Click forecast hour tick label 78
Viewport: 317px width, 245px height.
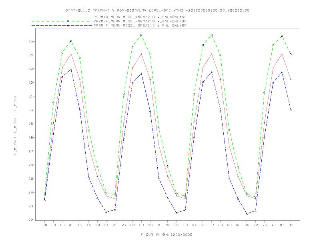click(x=273, y=225)
